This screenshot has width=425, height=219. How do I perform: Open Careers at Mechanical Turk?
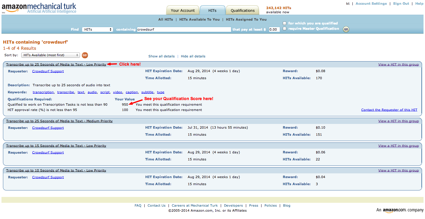click(195, 205)
